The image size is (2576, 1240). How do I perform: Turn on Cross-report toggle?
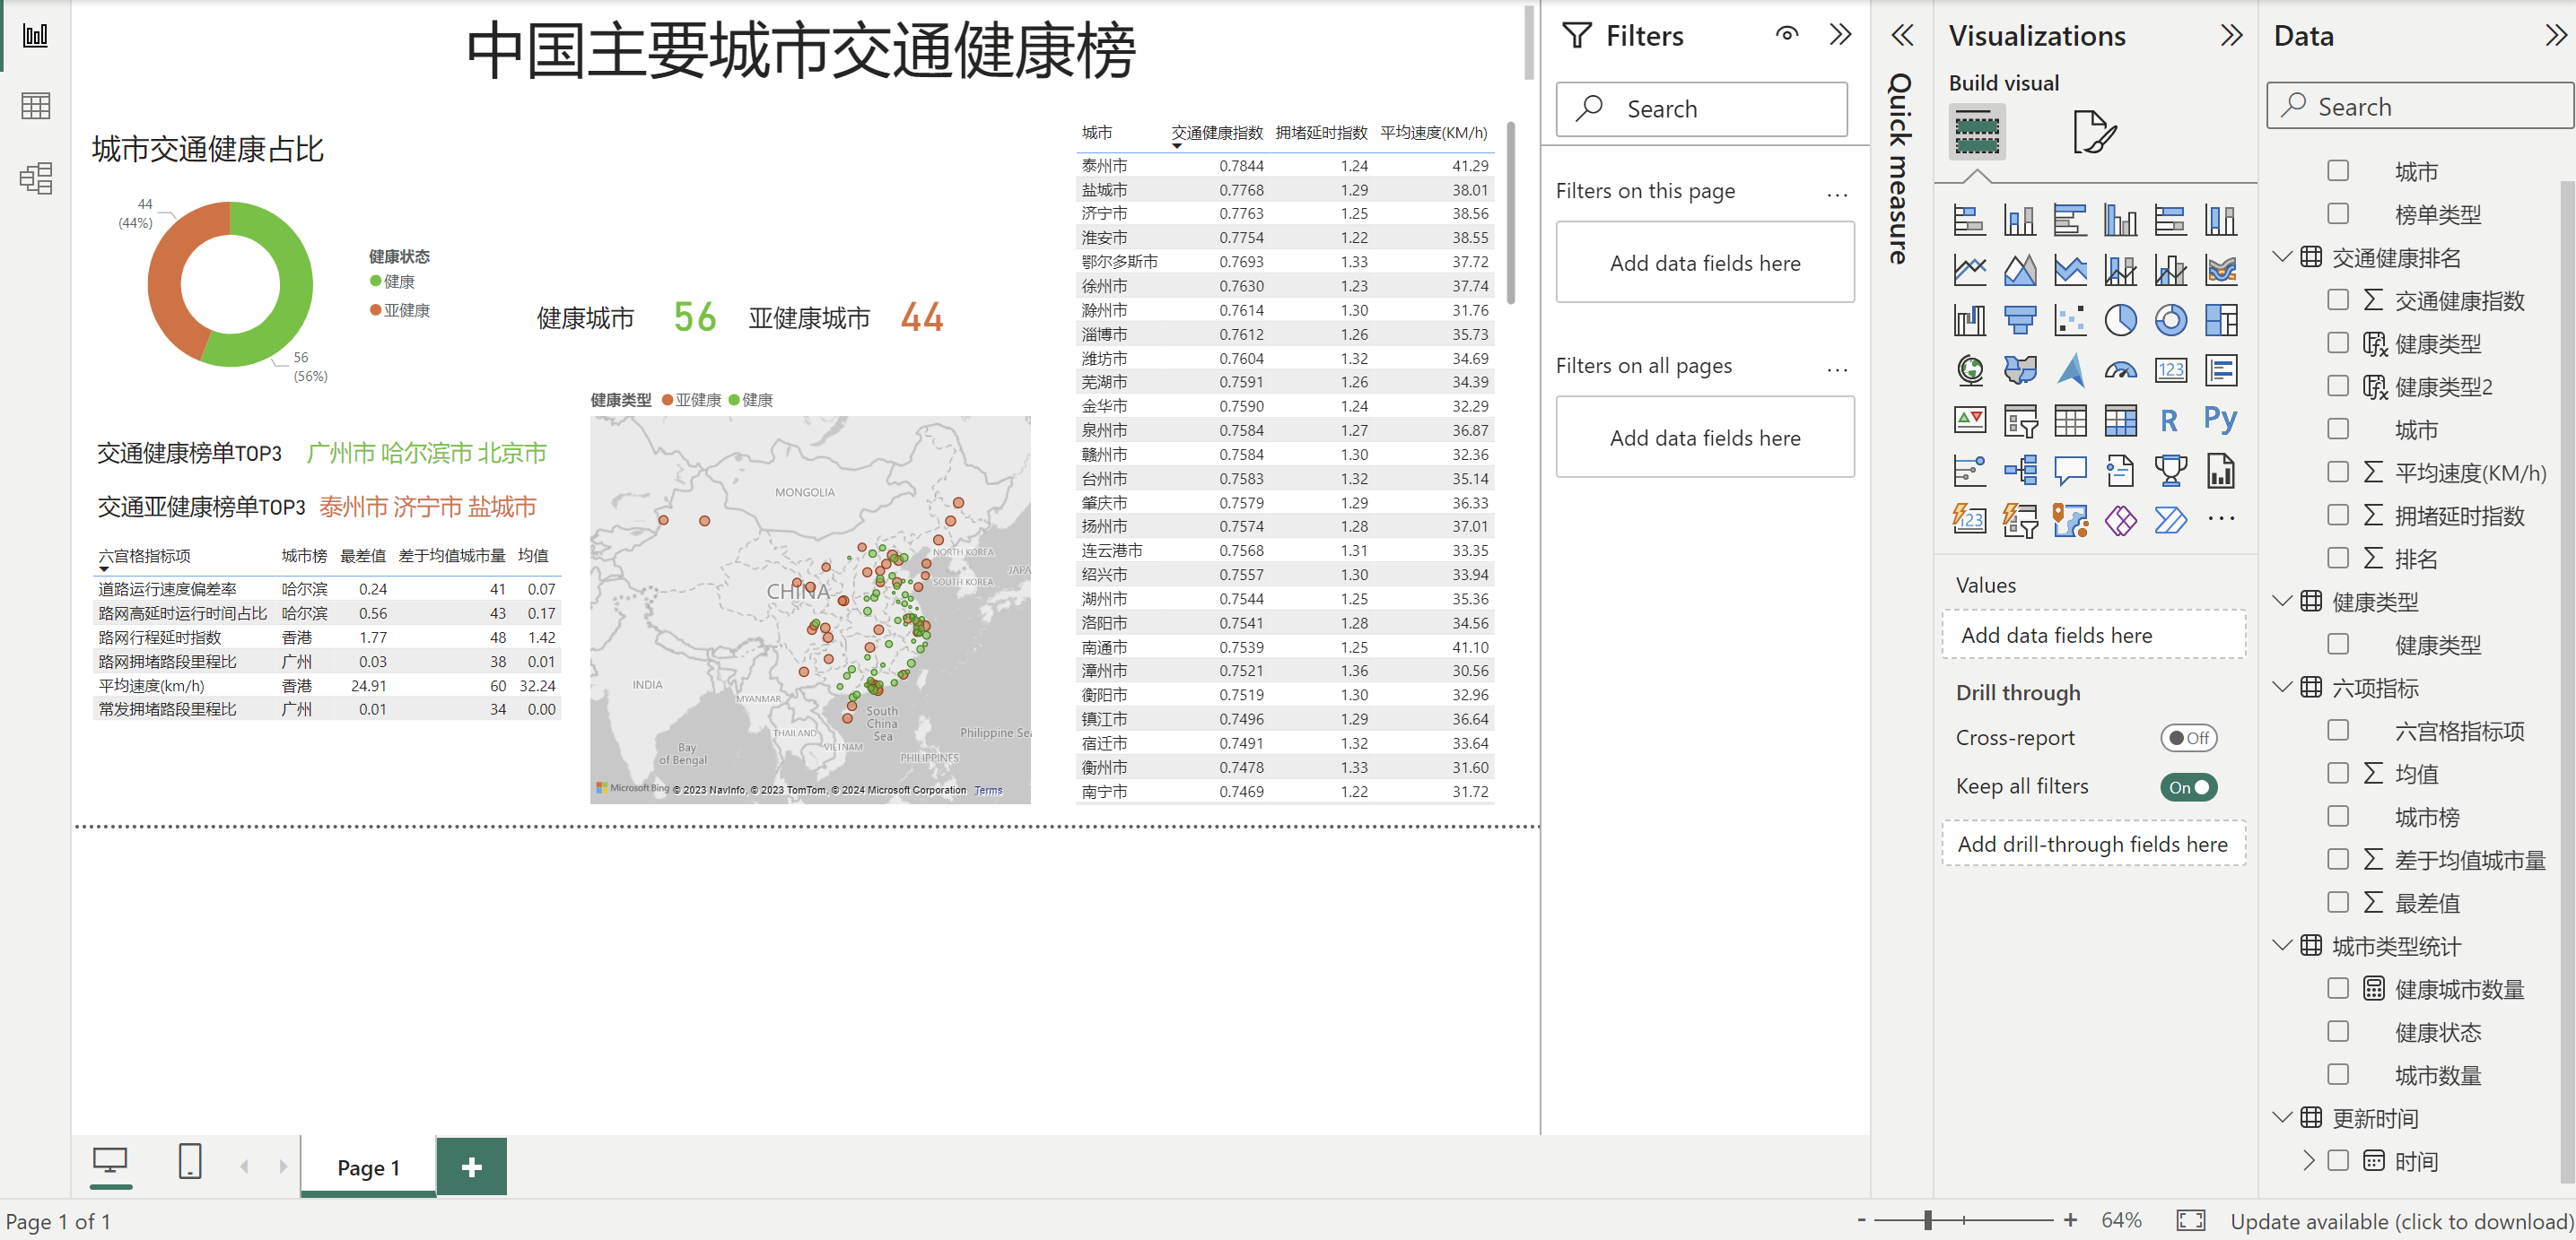coord(2188,739)
